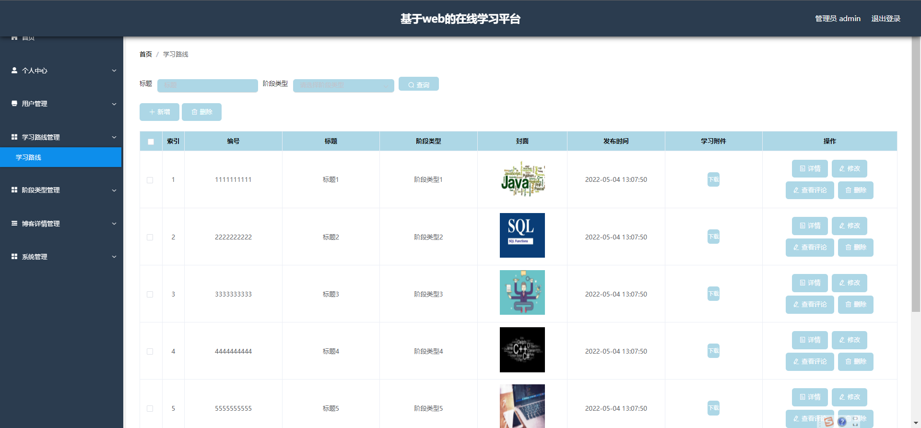This screenshot has height=428, width=921.
Task: Open the 博客详情管理 sidebar menu
Action: tap(60, 224)
